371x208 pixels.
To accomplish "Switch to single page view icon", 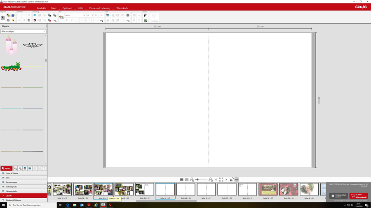I will [181, 180].
